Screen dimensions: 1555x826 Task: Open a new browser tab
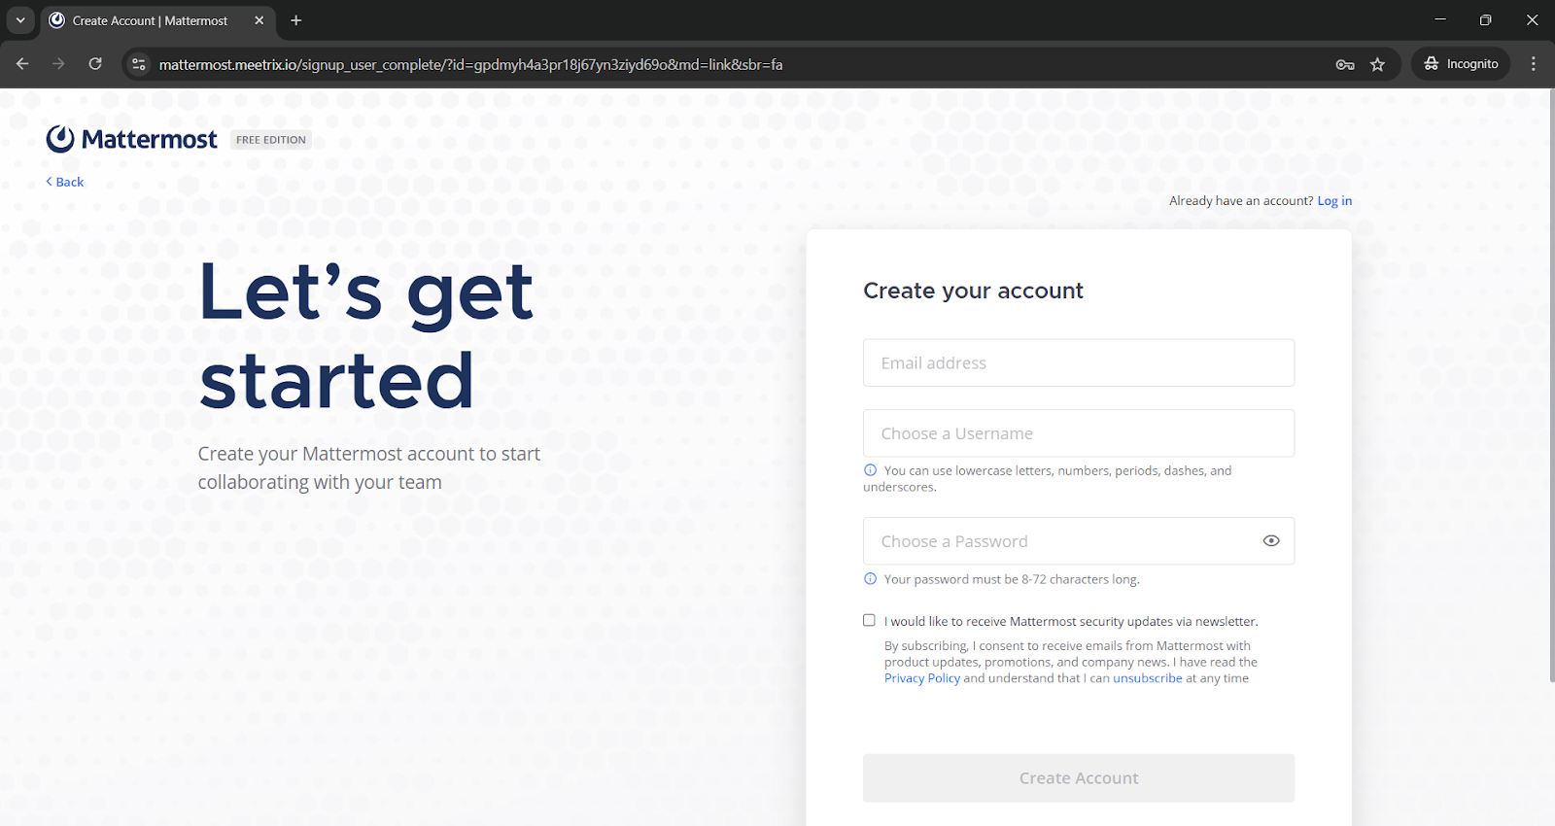296,19
